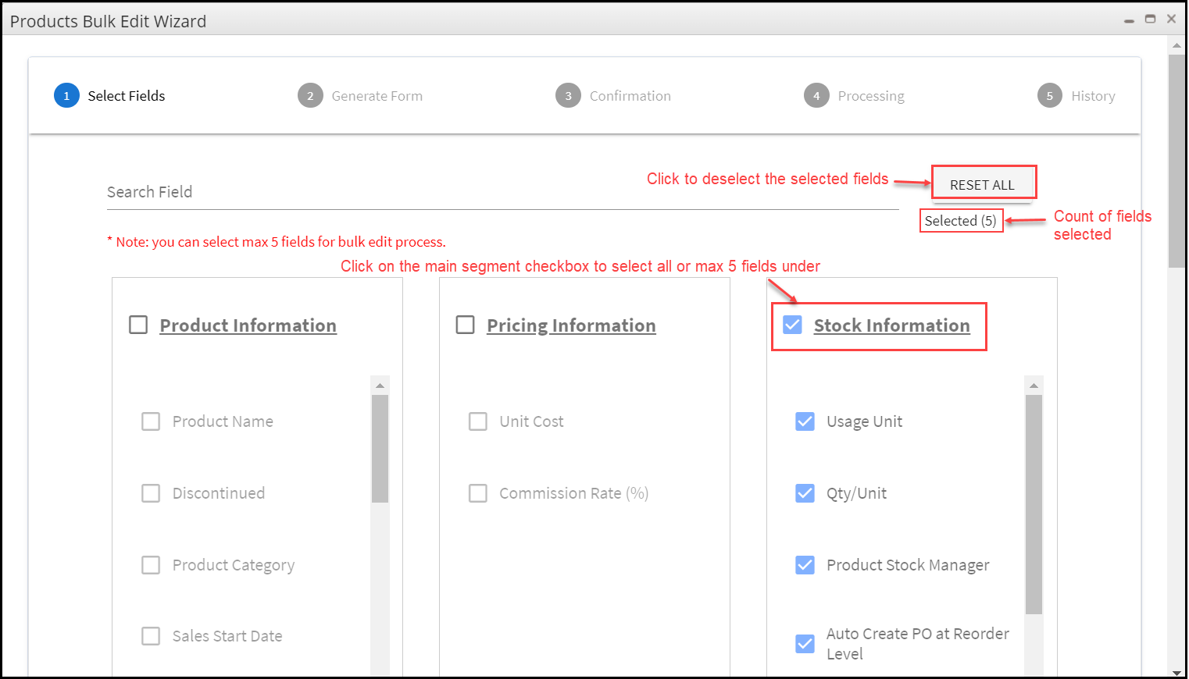Minimize the Products Bulk Edit Wizard
1189x679 pixels.
pos(1129,20)
